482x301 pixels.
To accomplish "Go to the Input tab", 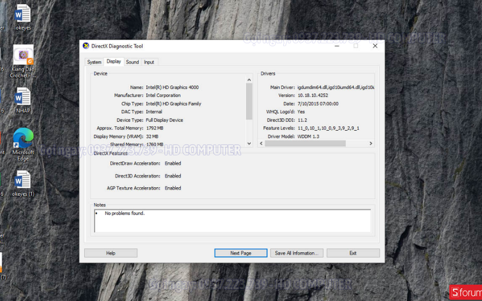I will (x=149, y=62).
